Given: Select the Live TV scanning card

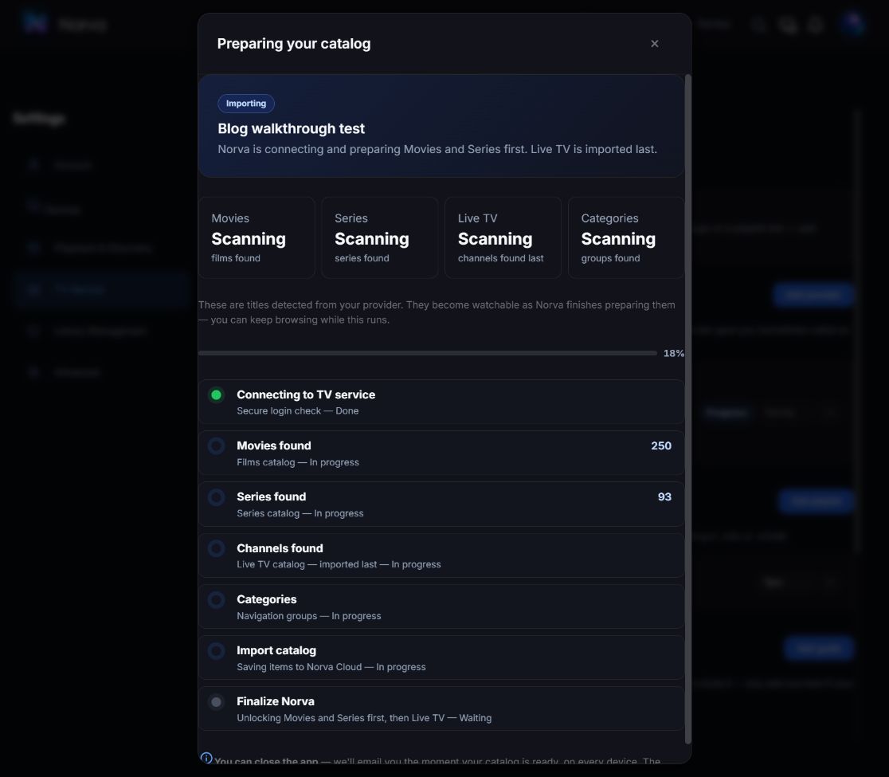Looking at the screenshot, I should click(503, 237).
